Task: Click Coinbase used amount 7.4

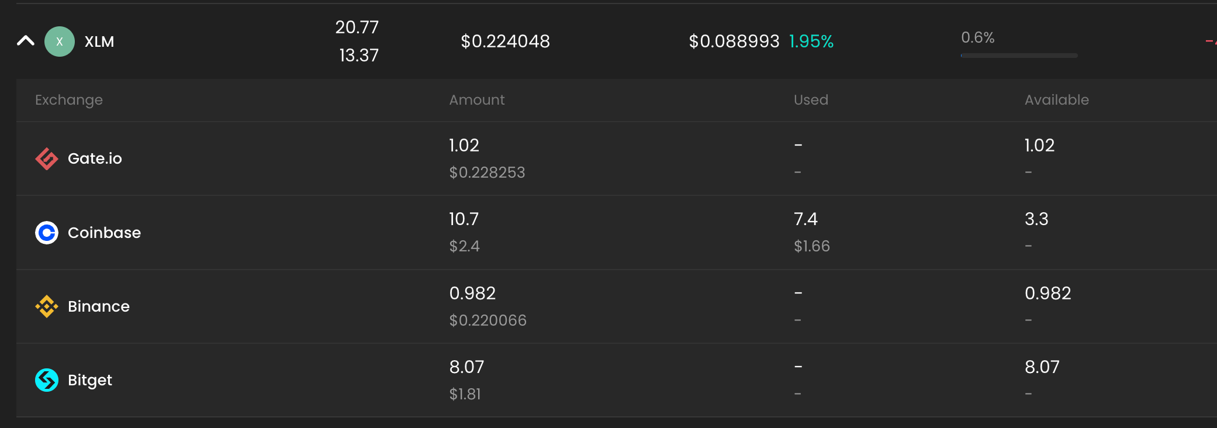Action: point(805,219)
